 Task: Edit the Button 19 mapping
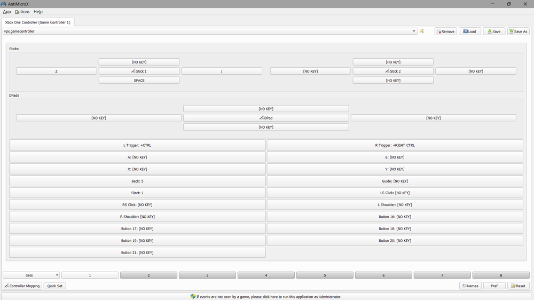(x=137, y=240)
